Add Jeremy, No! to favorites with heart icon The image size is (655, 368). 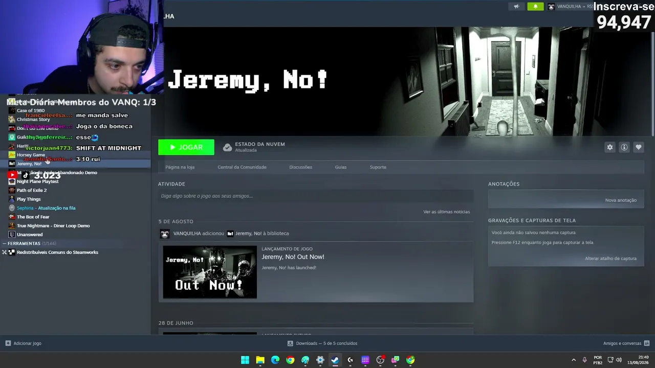(x=638, y=147)
